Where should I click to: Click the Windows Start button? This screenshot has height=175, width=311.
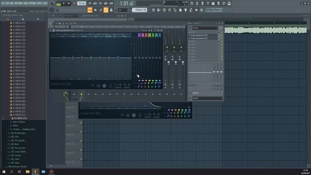pyautogui.click(x=4, y=172)
